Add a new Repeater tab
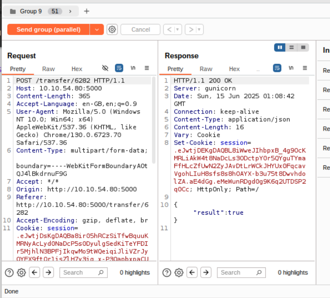Image resolution: width=330 pixels, height=298 pixels. (x=86, y=11)
